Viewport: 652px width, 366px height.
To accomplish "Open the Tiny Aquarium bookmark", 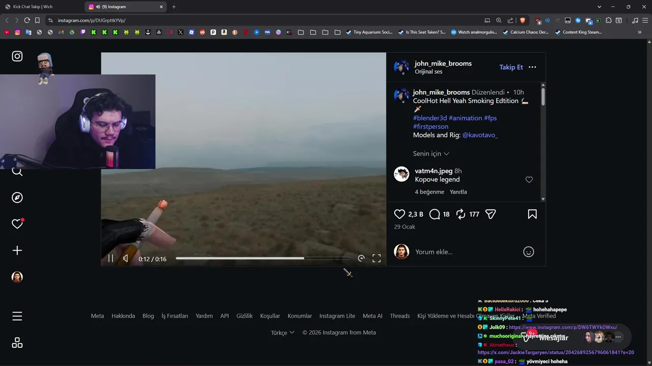I will pos(369,32).
